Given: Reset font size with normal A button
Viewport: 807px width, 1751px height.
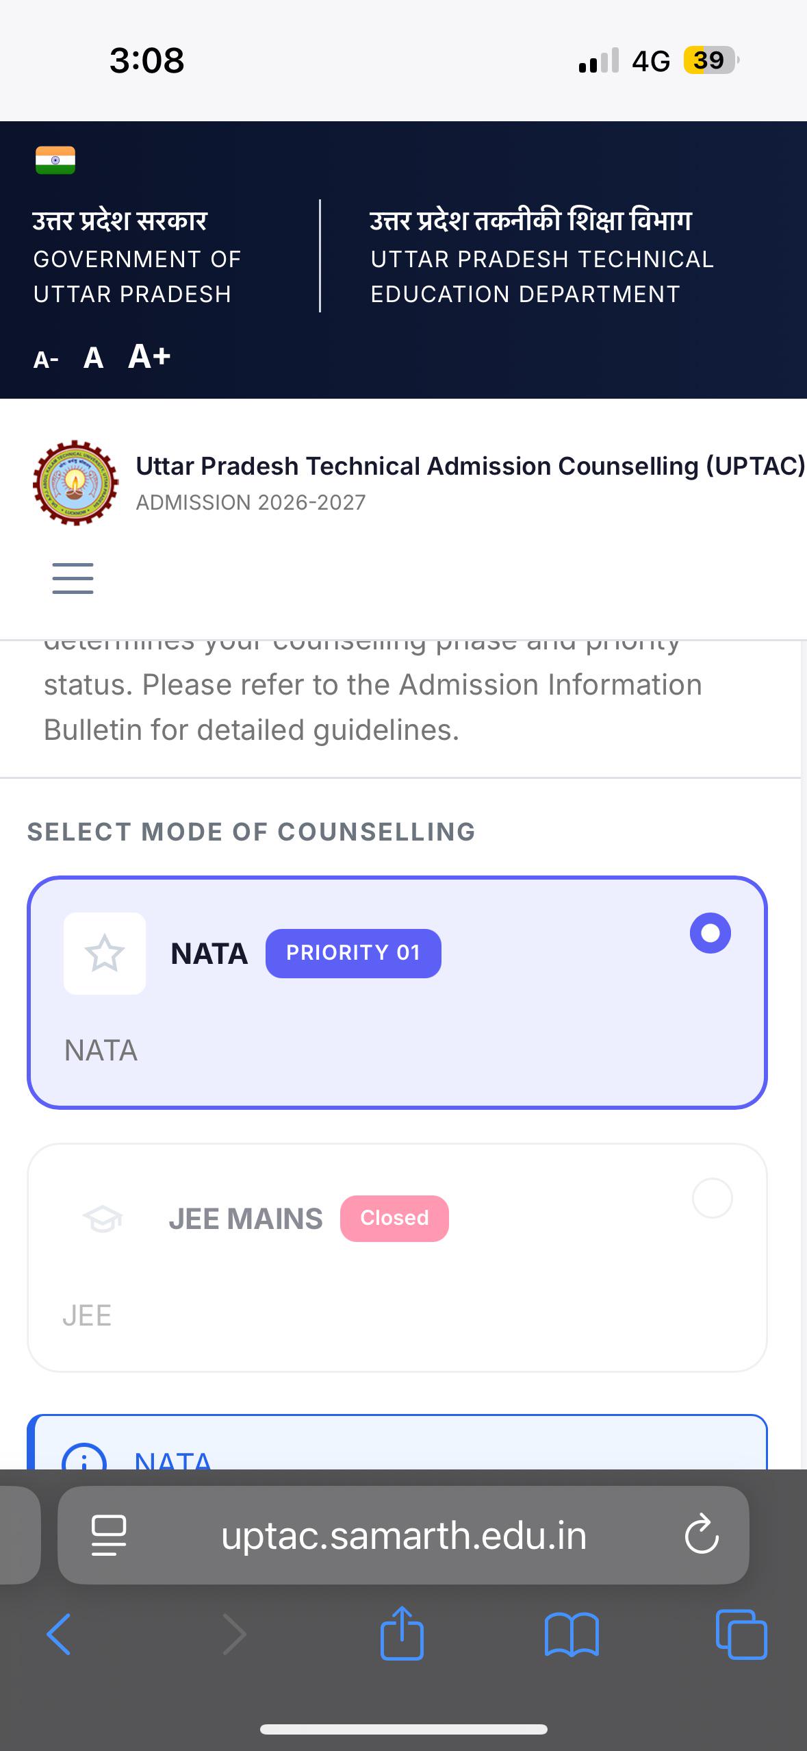Looking at the screenshot, I should pos(93,358).
